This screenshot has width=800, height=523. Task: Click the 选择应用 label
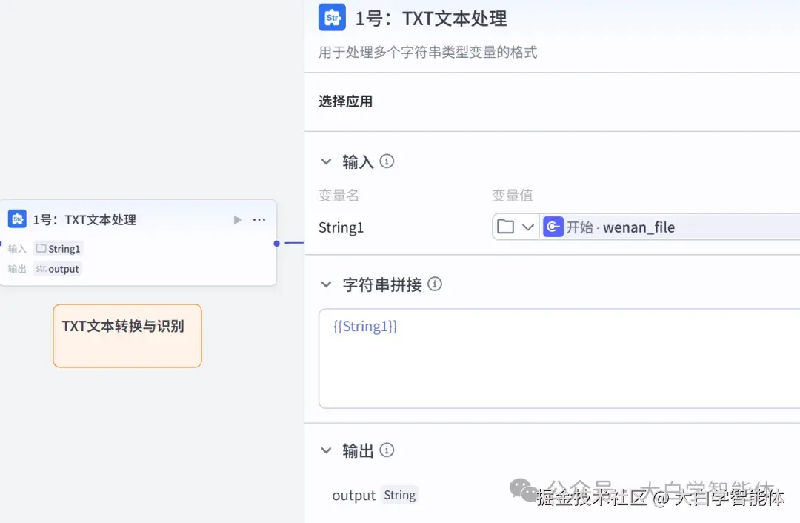pos(345,101)
